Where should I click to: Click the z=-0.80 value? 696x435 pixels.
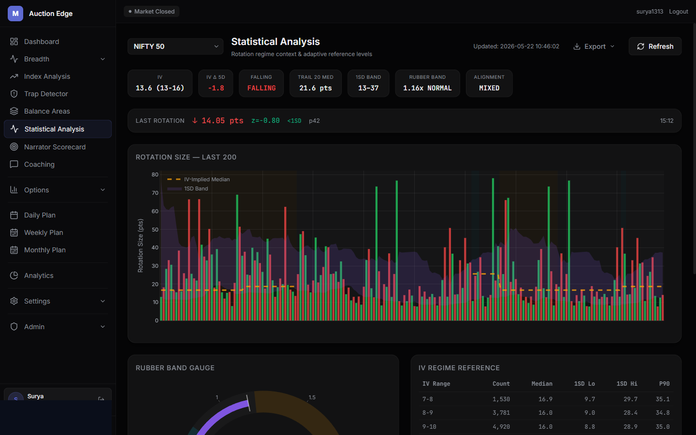[x=265, y=121]
